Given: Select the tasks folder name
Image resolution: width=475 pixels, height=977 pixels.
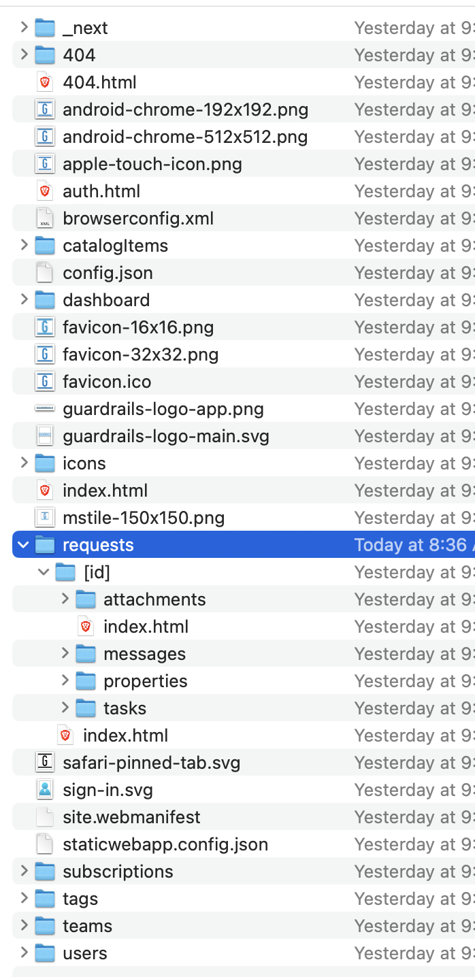Looking at the screenshot, I should click(x=125, y=708).
